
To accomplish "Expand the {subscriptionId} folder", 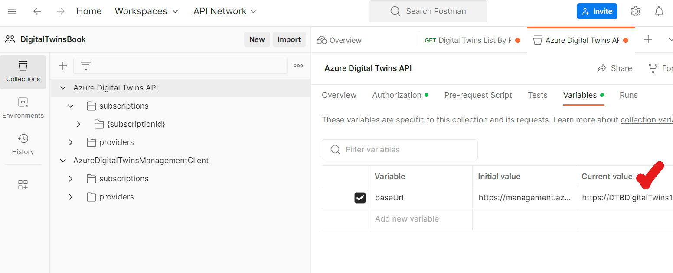I will coord(78,124).
